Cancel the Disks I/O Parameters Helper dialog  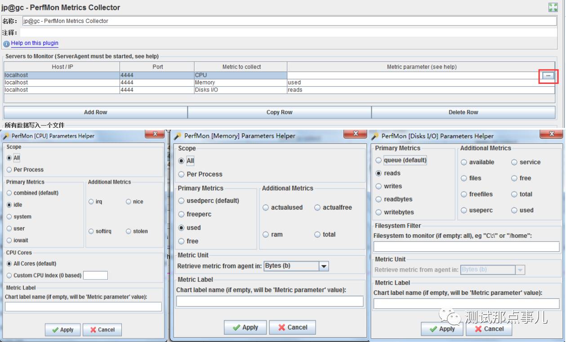[489, 329]
